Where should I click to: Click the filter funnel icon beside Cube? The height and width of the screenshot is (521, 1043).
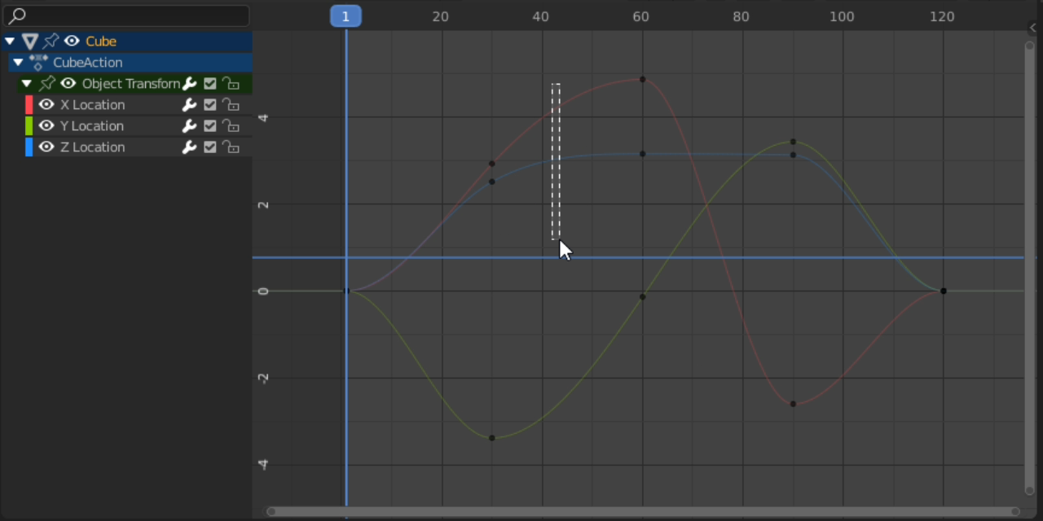pyautogui.click(x=30, y=41)
